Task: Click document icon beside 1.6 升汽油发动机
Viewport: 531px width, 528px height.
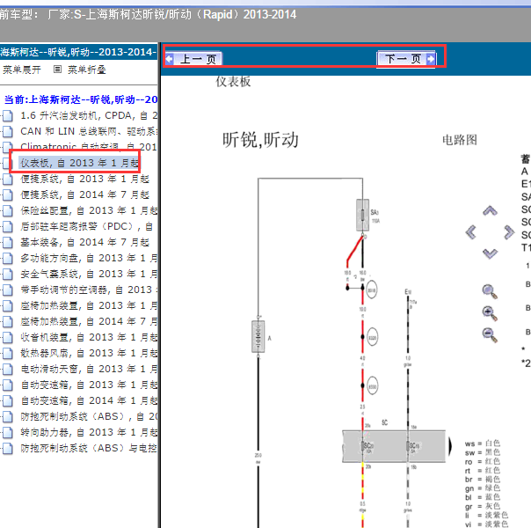Action: pos(7,115)
